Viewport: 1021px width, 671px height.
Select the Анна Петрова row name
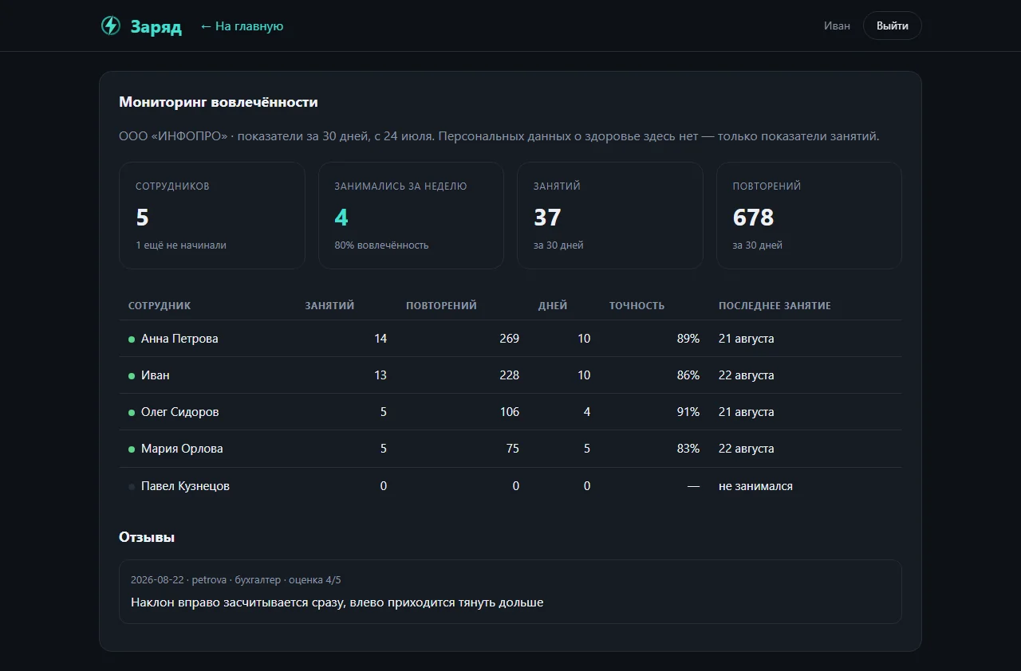coord(179,339)
